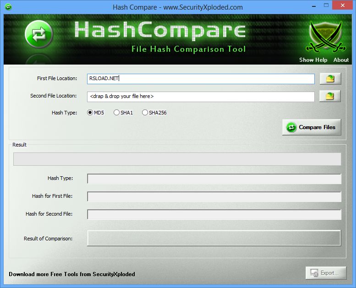Screen dimensions: 356x288
Task: Focus the Second File Location field
Action: 201,97
